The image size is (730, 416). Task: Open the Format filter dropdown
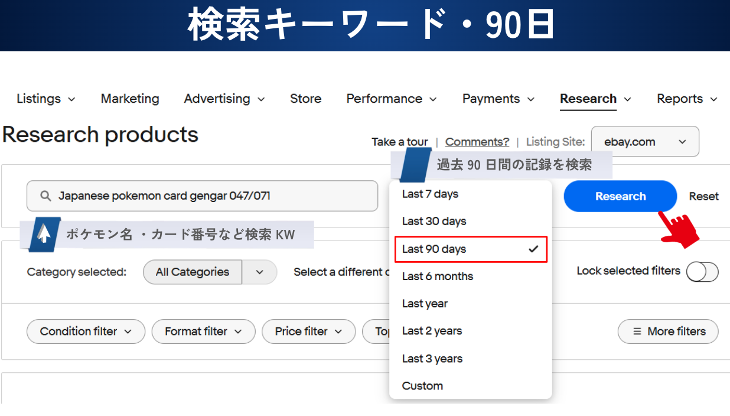coord(203,331)
